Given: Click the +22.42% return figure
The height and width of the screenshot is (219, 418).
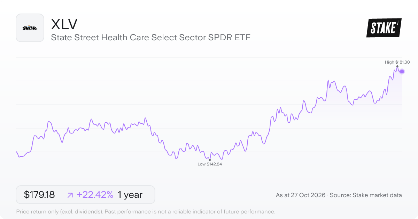Looking at the screenshot, I should (95, 195).
